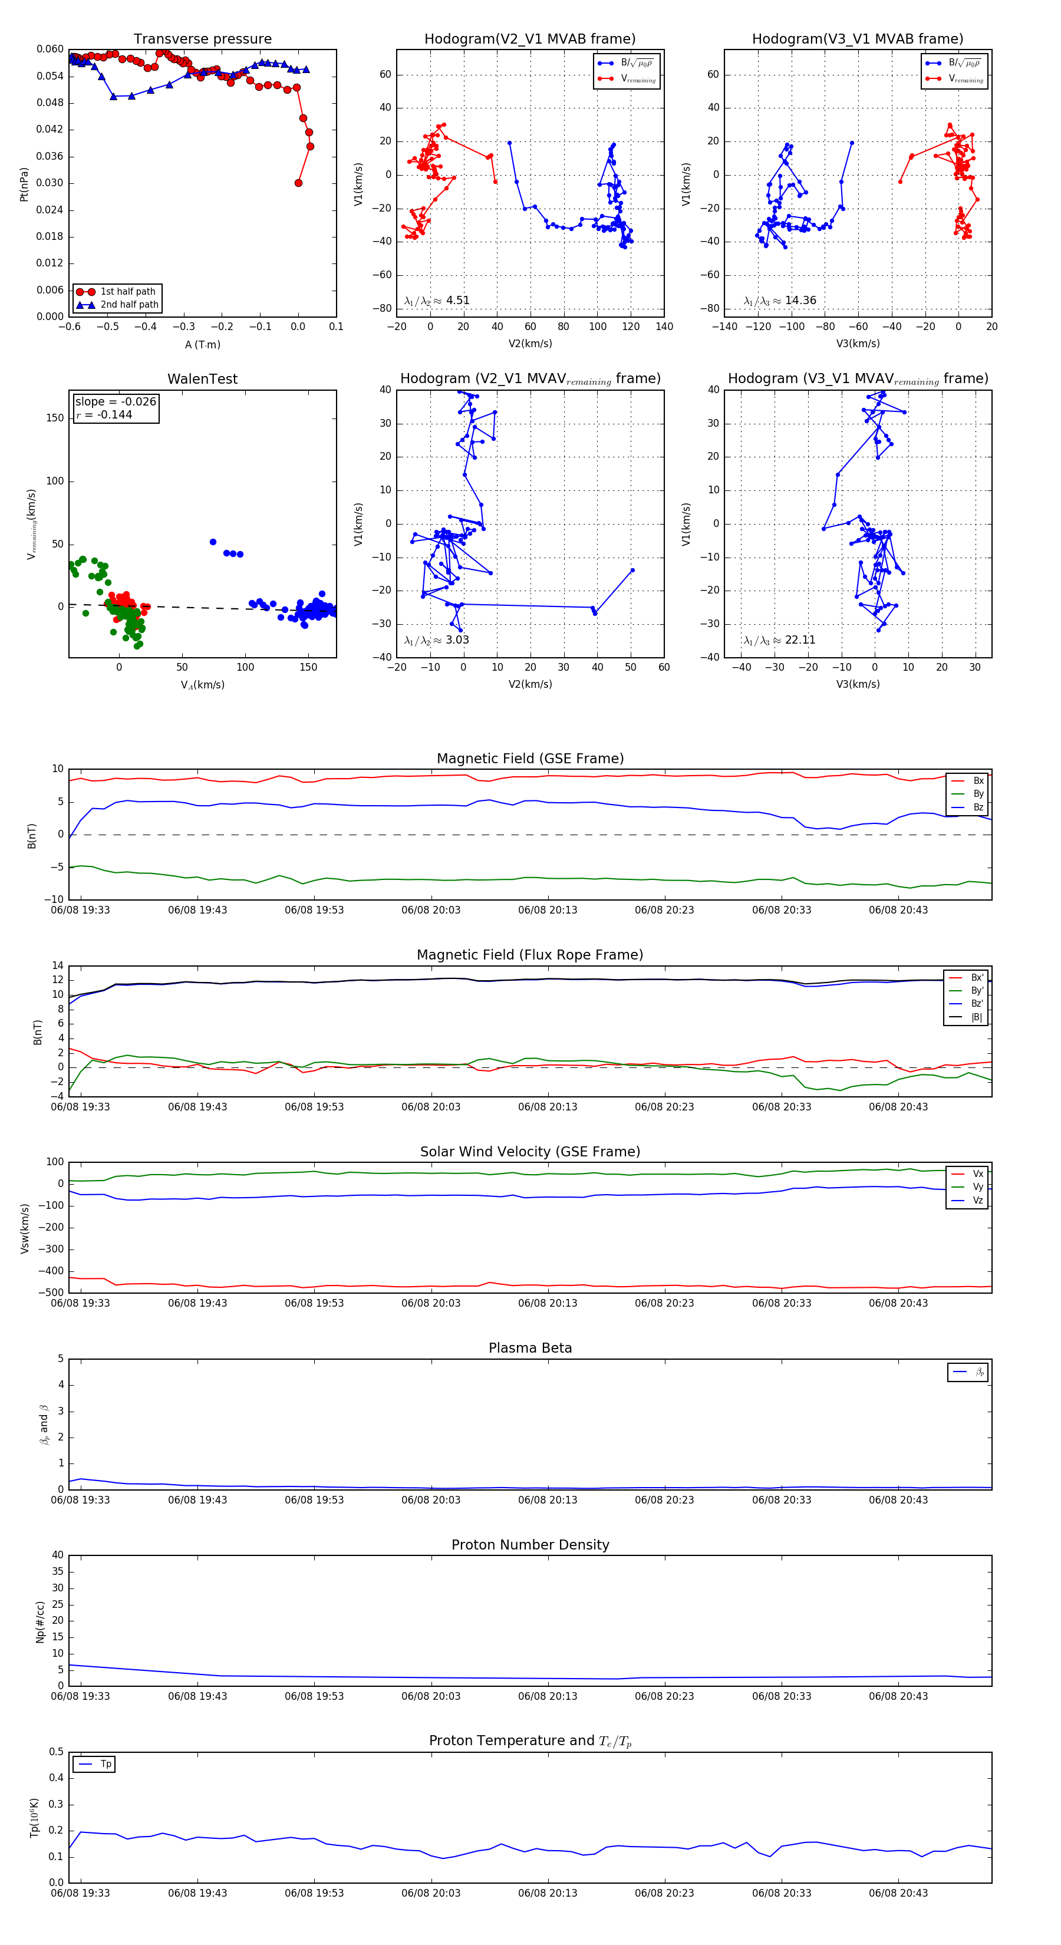Click the "1st half path" legend entry
The image size is (1061, 1945).
pos(117,291)
